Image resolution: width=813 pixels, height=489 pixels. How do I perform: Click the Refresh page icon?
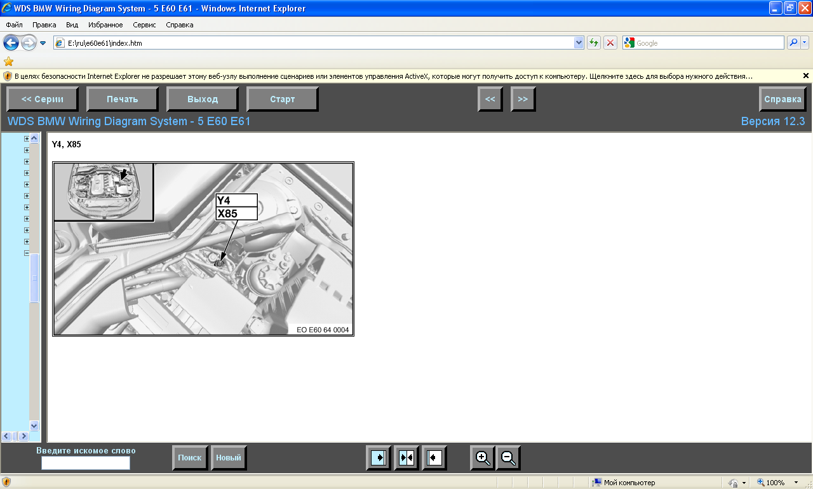(x=594, y=43)
